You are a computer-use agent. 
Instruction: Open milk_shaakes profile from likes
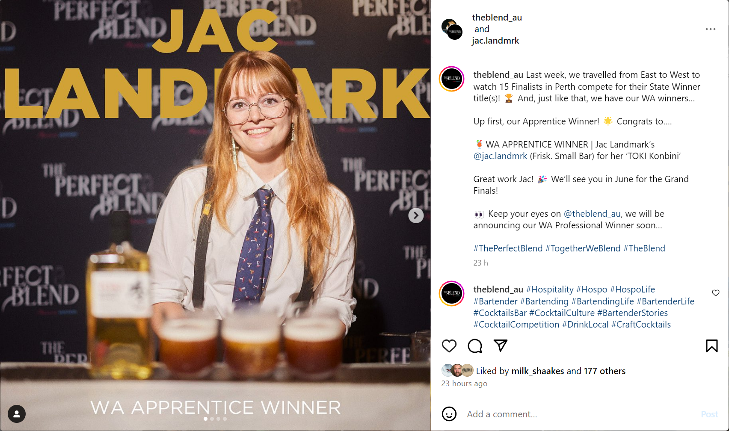(538, 371)
